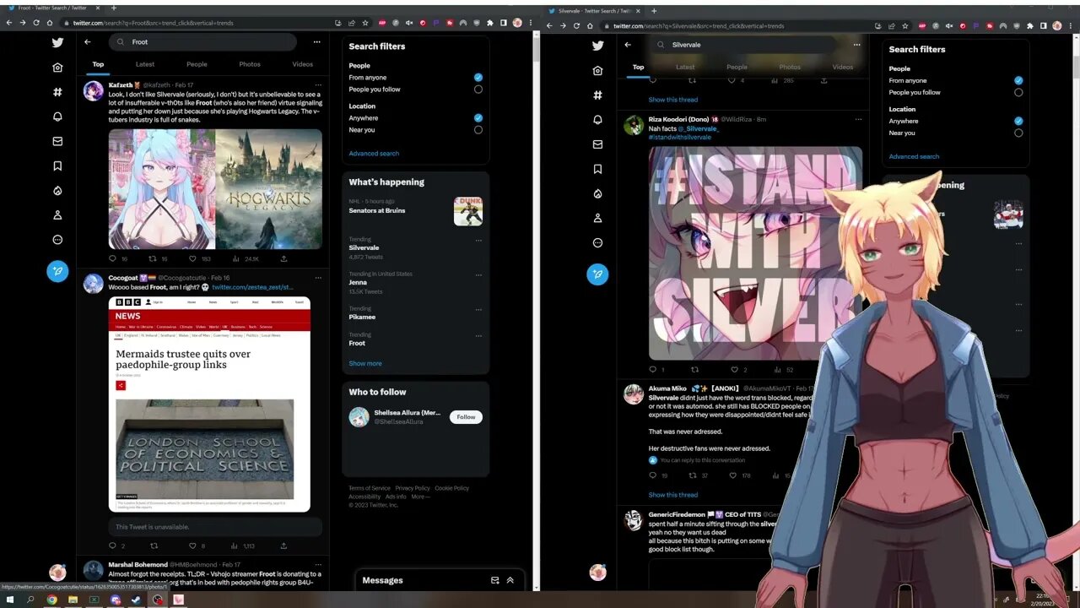Open Profile icon in left Twitter sidebar
The width and height of the screenshot is (1080, 608).
[57, 214]
